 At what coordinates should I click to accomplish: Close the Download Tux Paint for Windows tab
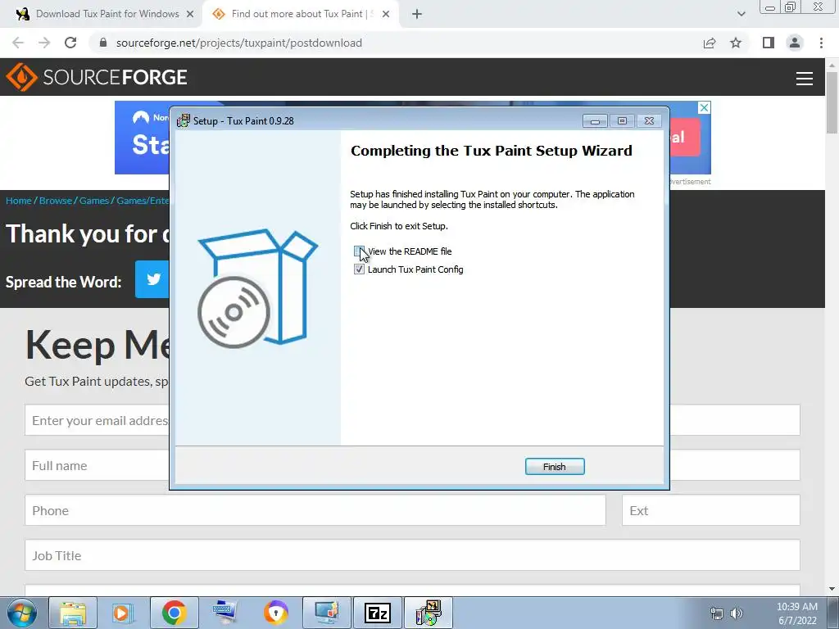[190, 14]
